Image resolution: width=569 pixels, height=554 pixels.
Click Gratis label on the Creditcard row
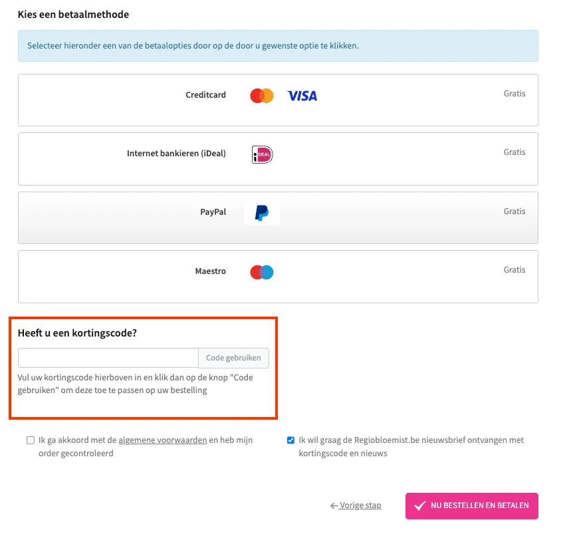514,94
